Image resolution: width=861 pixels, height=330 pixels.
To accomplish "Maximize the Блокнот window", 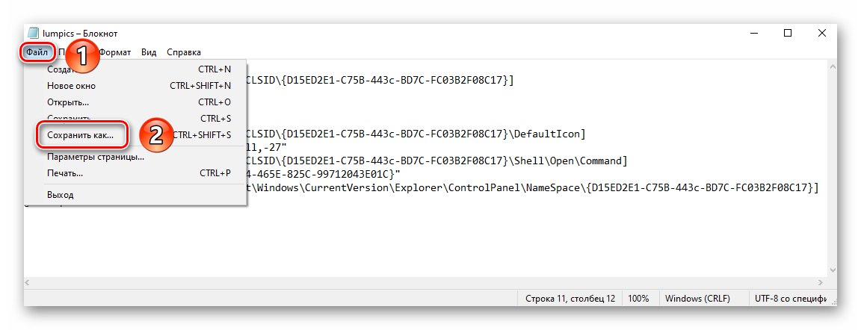I will 788,34.
